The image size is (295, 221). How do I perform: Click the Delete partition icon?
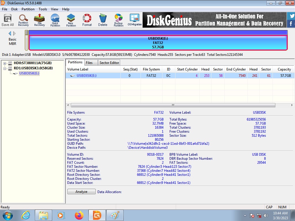point(103,20)
